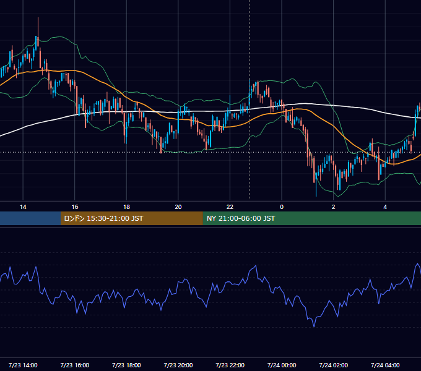Click the blue session bar before ロンドン
The image size is (421, 371).
click(x=30, y=218)
